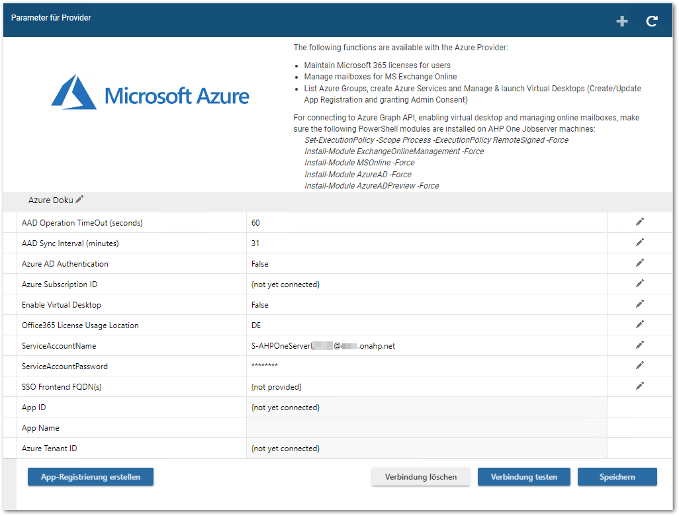Screen dimensions: 679x516
Task: Click the Azure Tenant ID label
Action: click(50, 449)
